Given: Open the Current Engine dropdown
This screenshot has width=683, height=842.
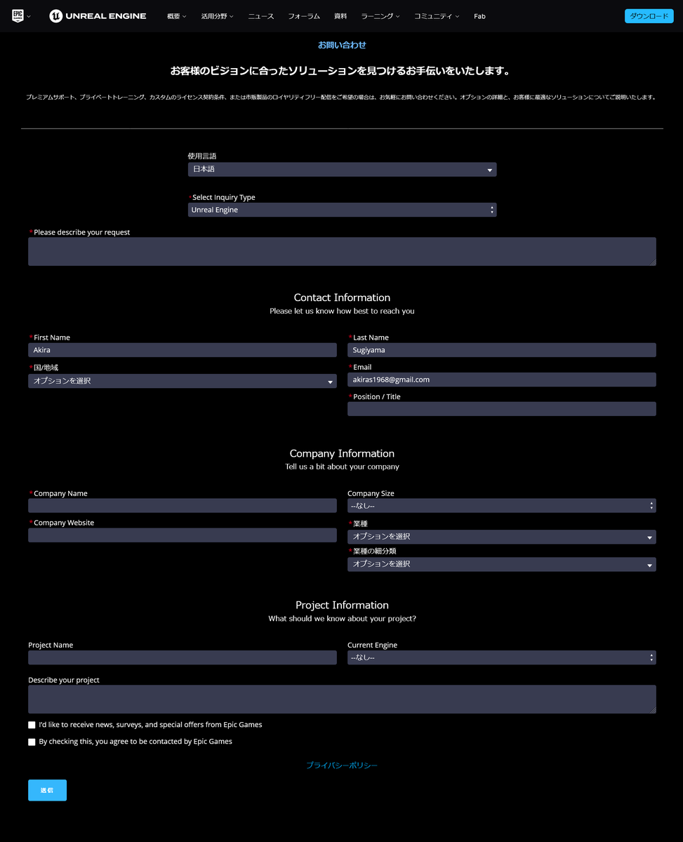Looking at the screenshot, I should click(x=502, y=657).
